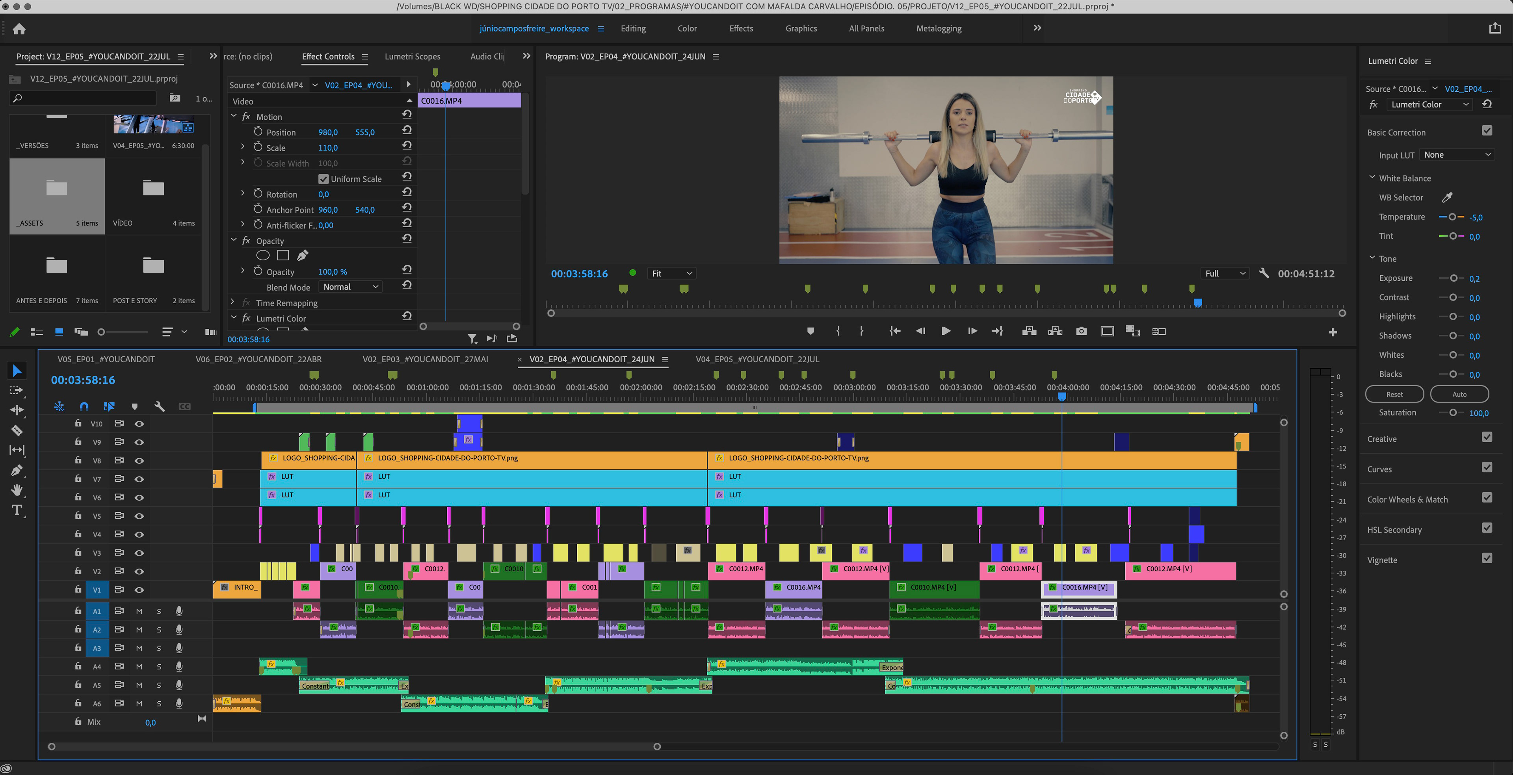This screenshot has width=1513, height=775.
Task: Lock the V1 track
Action: tap(78, 589)
